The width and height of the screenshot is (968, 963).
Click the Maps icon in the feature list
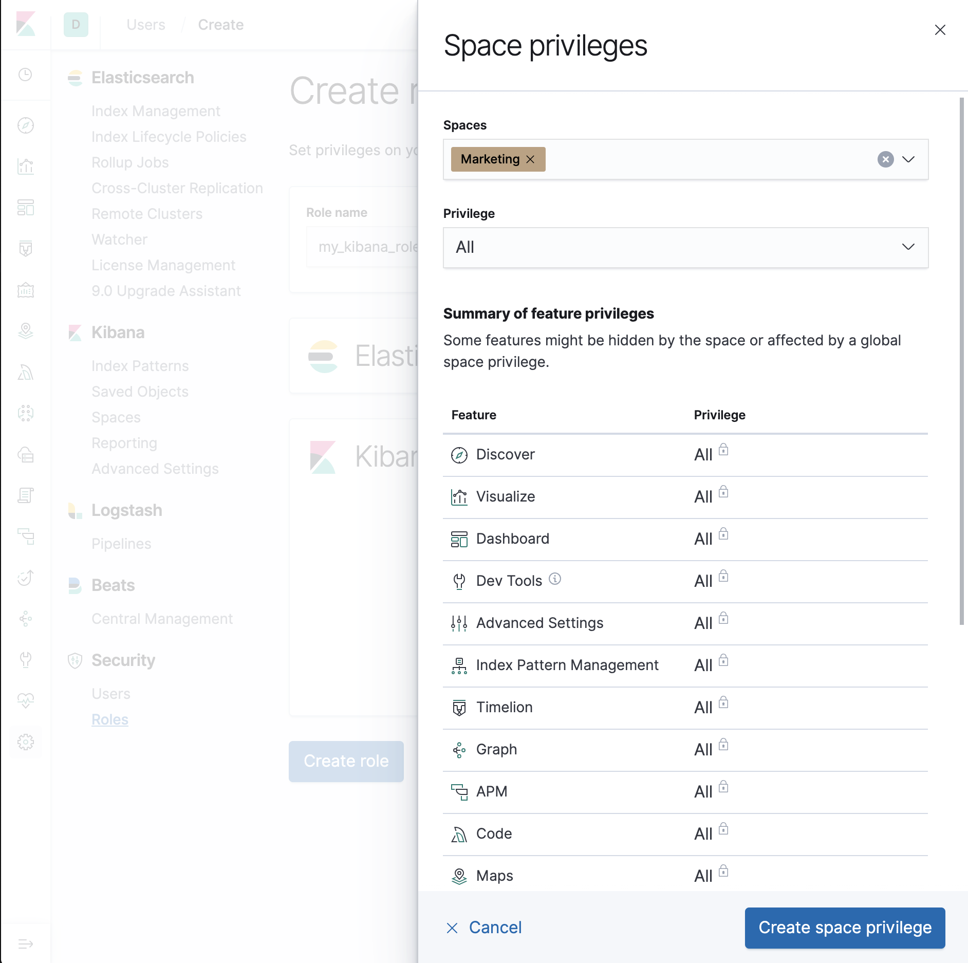(459, 875)
